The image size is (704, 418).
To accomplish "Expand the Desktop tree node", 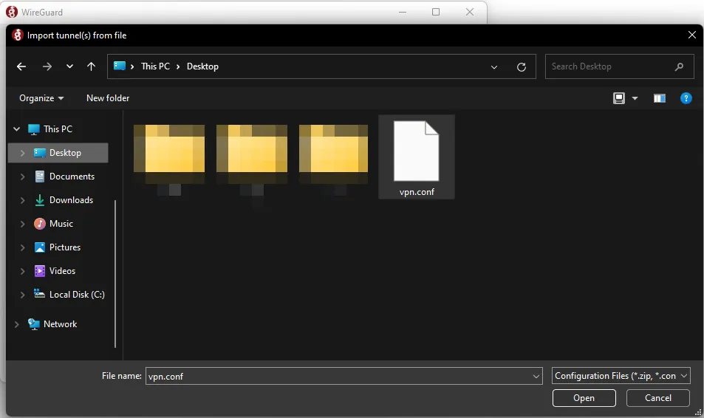I will click(x=22, y=153).
